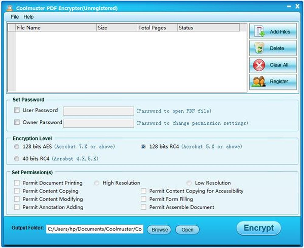Screen dimensions: 304x248
Task: Enable the User Password checkbox
Action: [17, 110]
